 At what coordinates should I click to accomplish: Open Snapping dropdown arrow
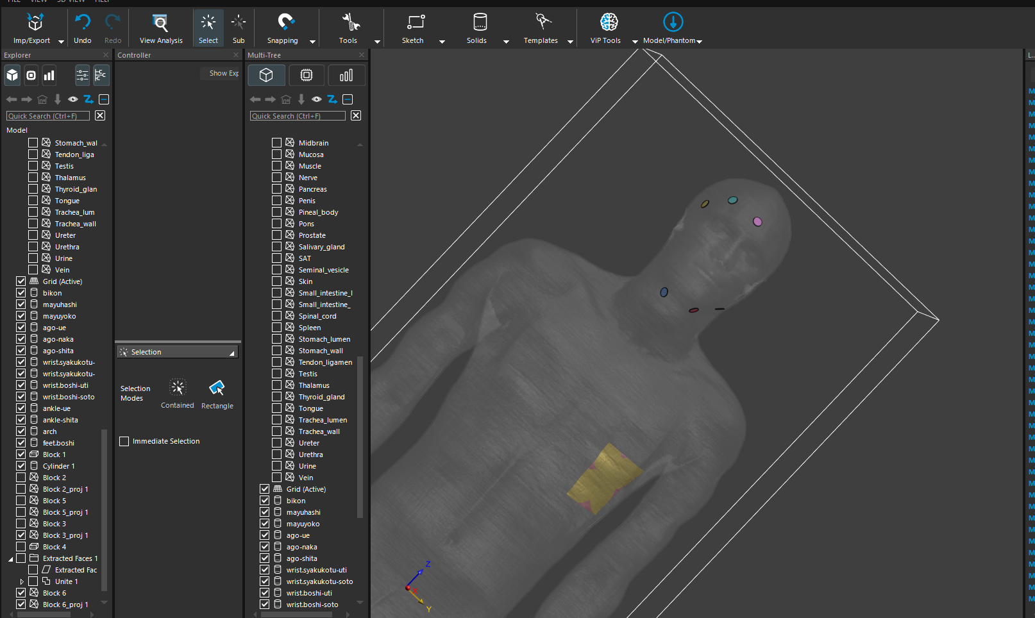pos(313,42)
